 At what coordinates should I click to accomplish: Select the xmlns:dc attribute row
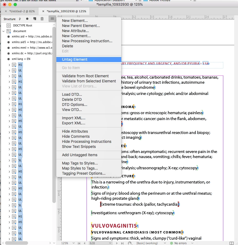(30, 53)
